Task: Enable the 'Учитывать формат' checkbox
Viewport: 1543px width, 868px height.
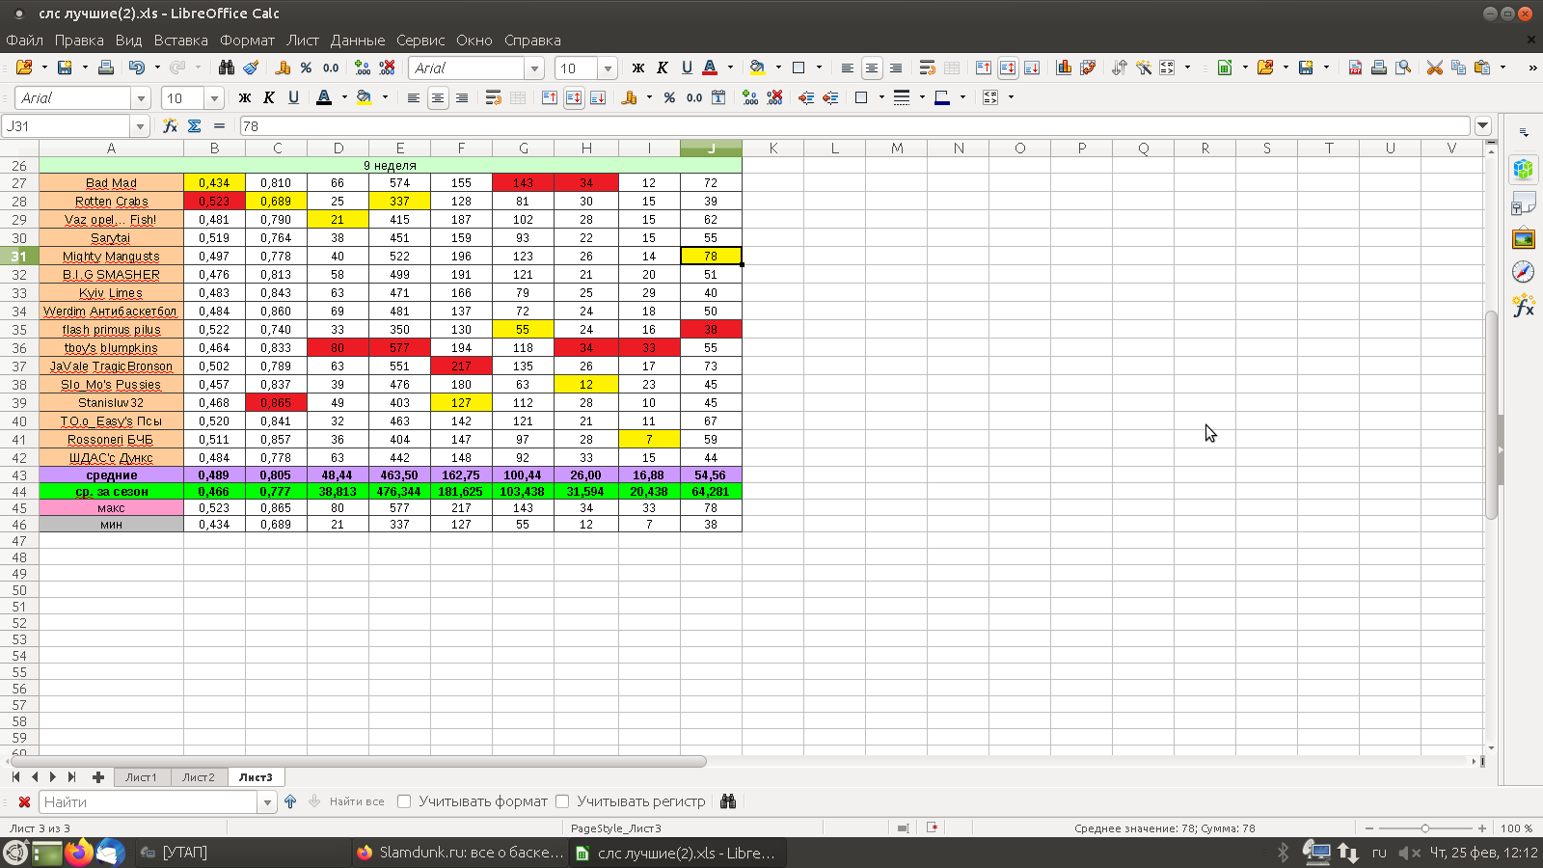Action: (404, 801)
